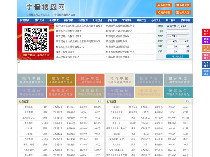Open the 厅 count dropdown

coord(182,41)
